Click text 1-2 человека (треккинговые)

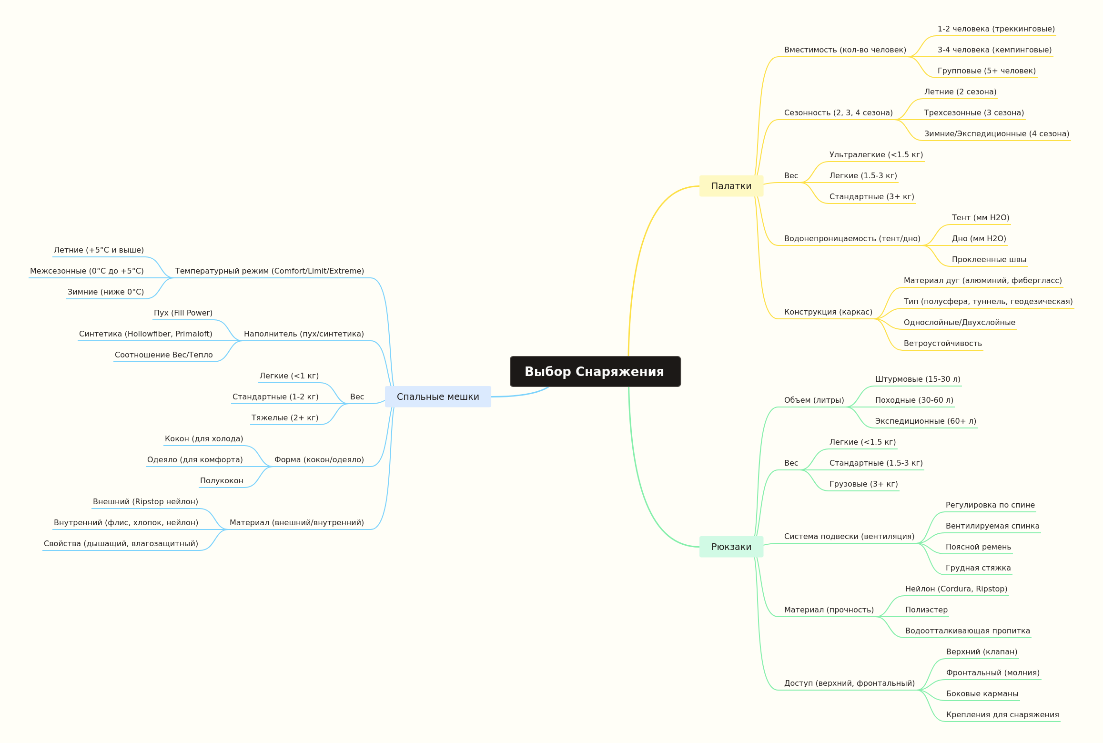[x=996, y=29]
